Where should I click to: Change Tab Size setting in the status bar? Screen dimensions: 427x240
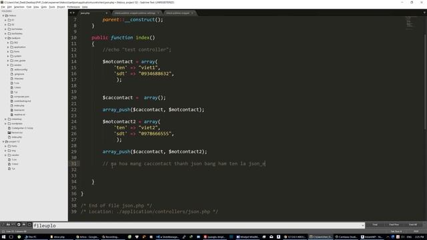(x=396, y=231)
